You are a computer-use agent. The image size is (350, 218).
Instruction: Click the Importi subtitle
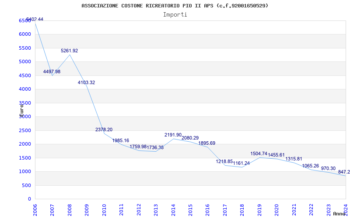click(175, 15)
